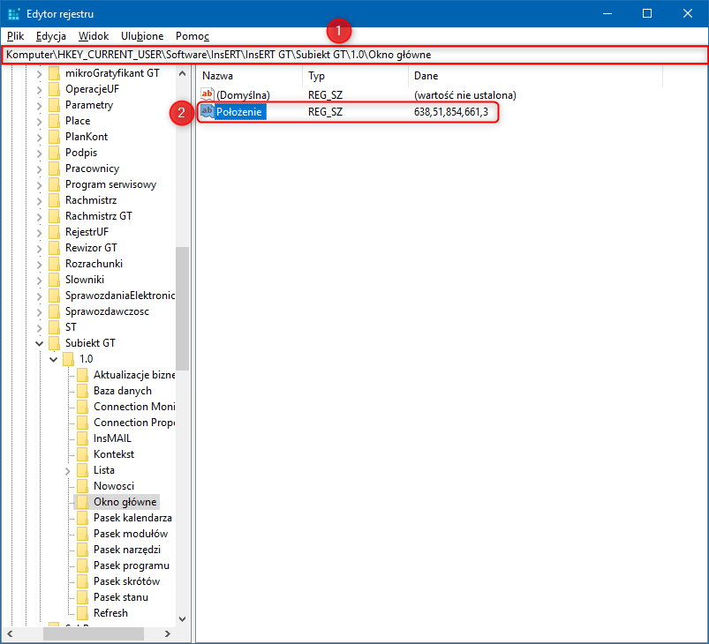Viewport: 709px width, 644px height.
Task: Expand the Place key
Action: pos(40,121)
